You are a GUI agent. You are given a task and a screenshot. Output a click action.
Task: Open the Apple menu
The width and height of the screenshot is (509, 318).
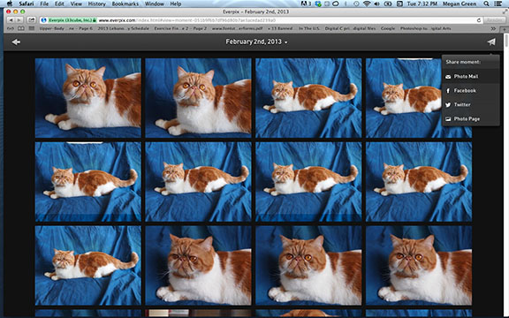click(9, 4)
